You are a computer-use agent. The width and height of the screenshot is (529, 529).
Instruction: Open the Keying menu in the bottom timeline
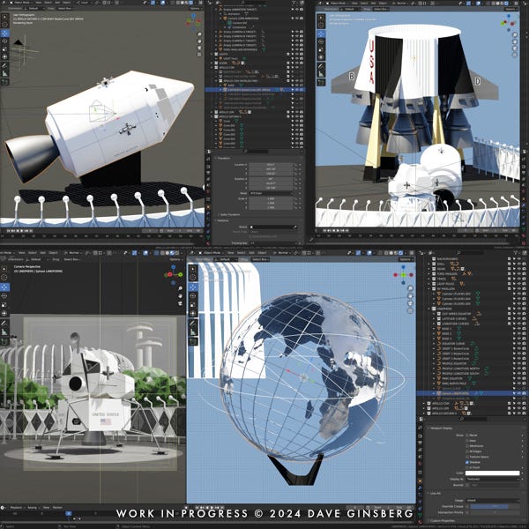click(x=33, y=508)
